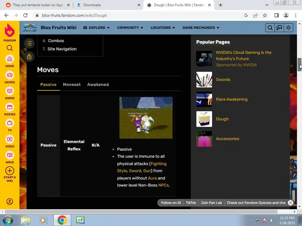
Task: Switch to the tentacle locker browser tab
Action: pyautogui.click(x=38, y=5)
